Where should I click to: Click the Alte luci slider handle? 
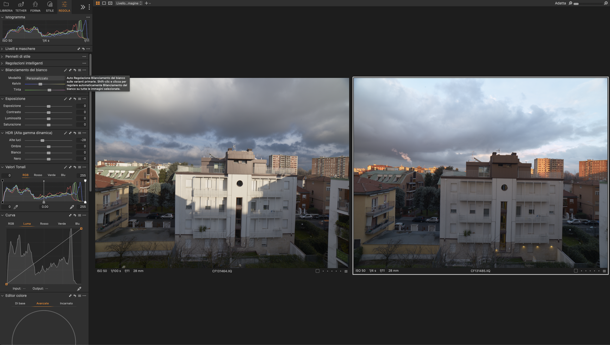click(x=42, y=141)
